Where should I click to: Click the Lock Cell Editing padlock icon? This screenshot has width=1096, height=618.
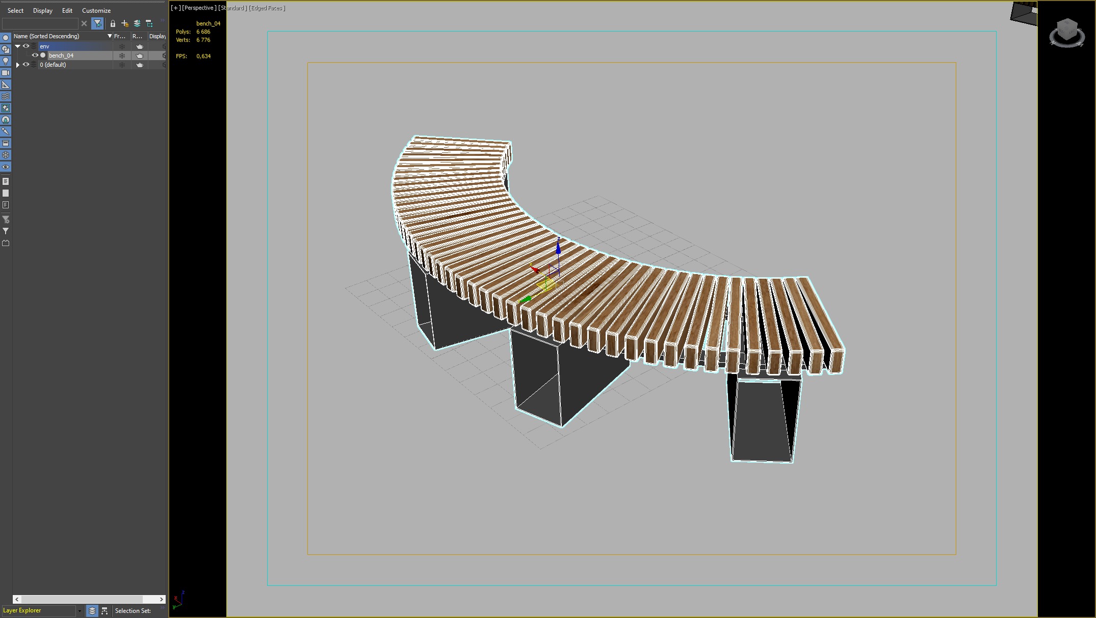pyautogui.click(x=113, y=23)
